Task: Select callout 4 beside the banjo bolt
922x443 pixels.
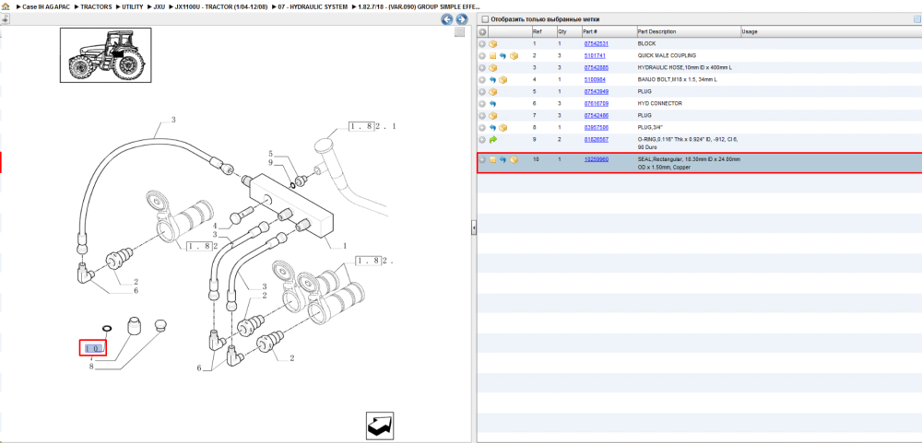Action: tap(215, 226)
